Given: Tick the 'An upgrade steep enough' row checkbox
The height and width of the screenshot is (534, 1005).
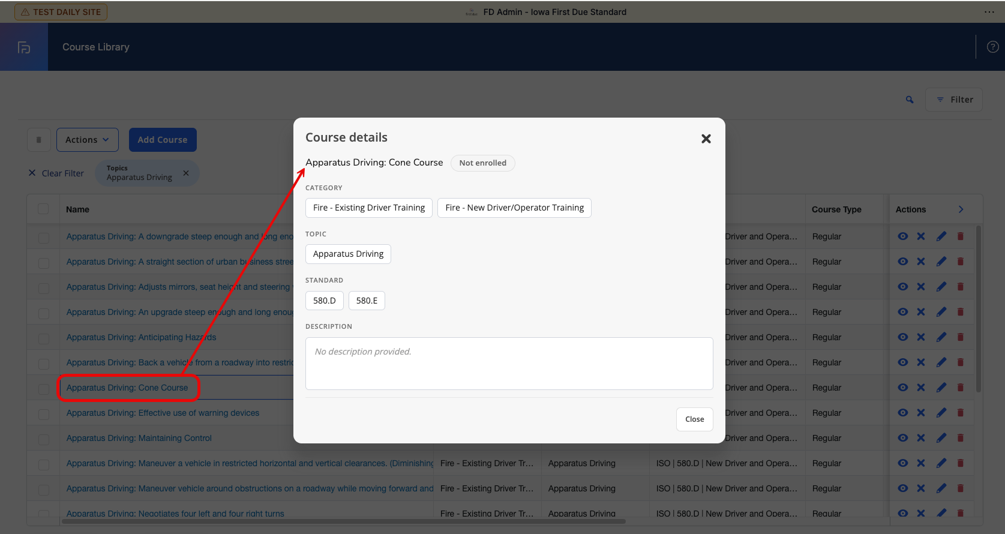Looking at the screenshot, I should coord(44,313).
